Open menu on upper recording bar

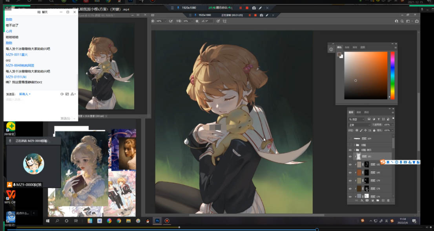pos(172,8)
